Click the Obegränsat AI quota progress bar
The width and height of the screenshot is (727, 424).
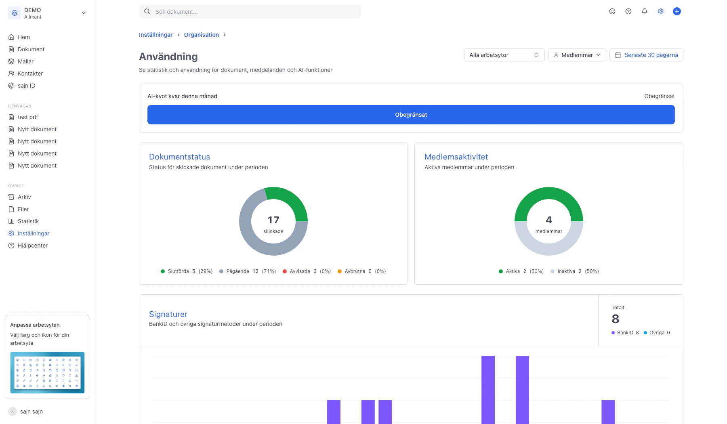pyautogui.click(x=411, y=115)
